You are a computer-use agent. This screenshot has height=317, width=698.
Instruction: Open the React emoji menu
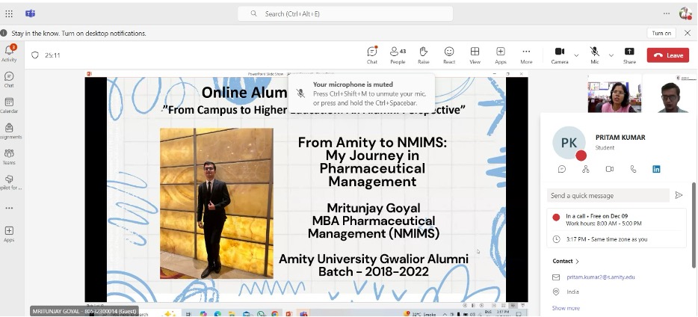pyautogui.click(x=449, y=55)
